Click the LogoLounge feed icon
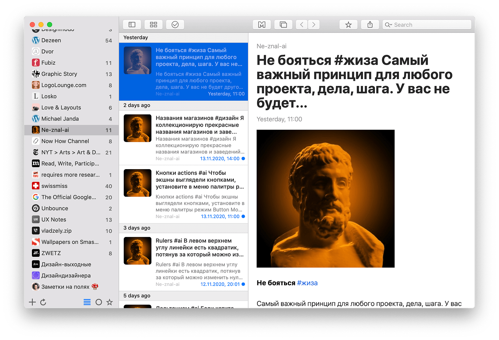499x340 pixels. (36, 85)
